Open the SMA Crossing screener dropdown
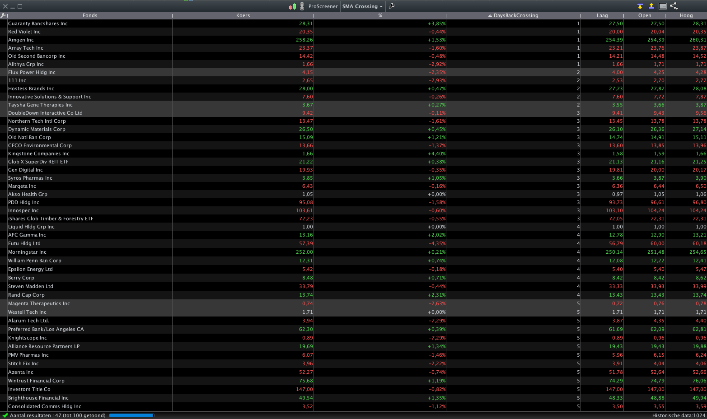Viewport: 707px width, 419px height. (x=363, y=6)
